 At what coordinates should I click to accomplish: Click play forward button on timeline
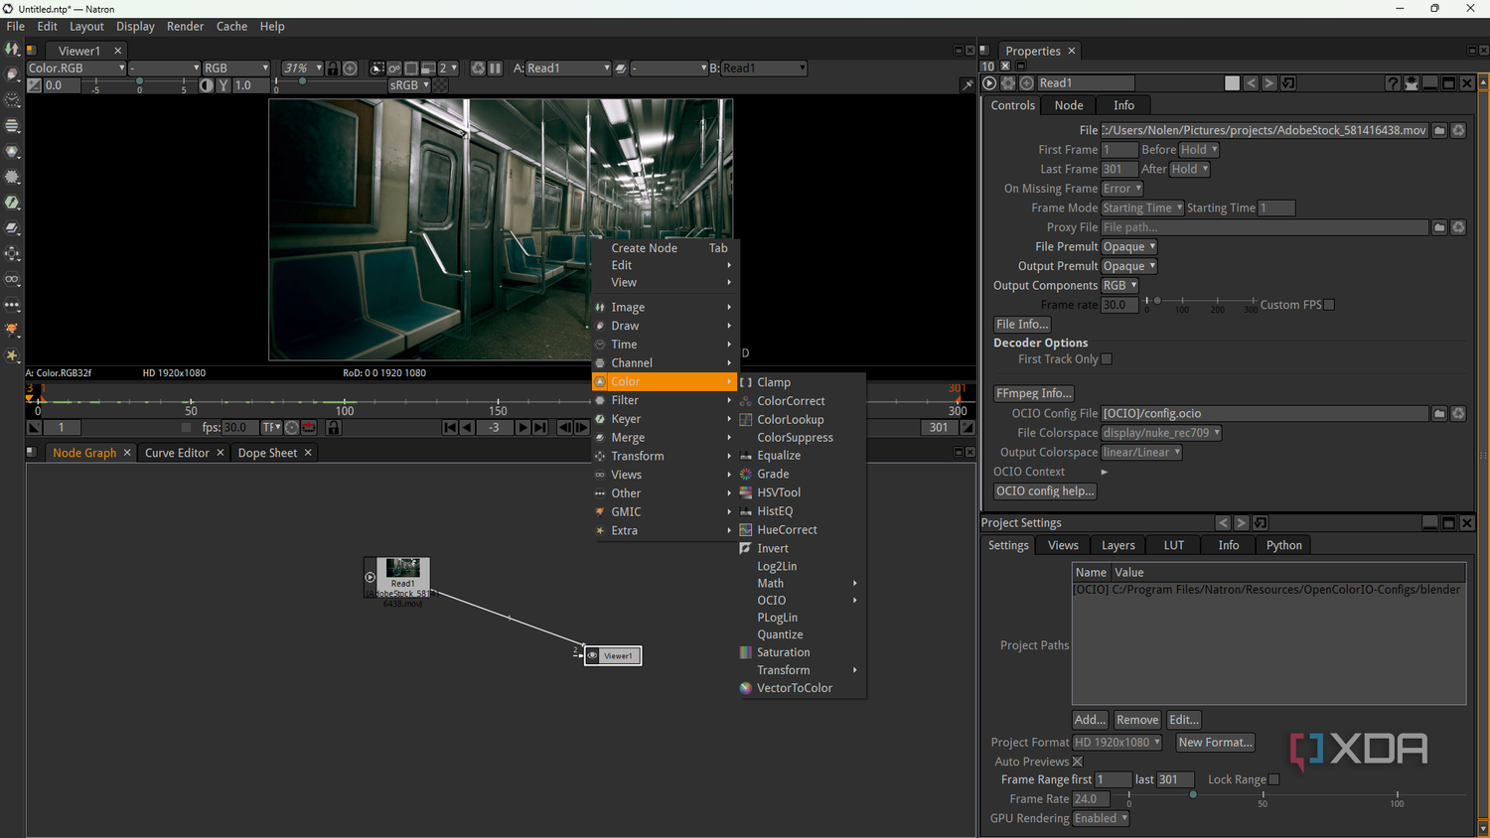(x=522, y=428)
